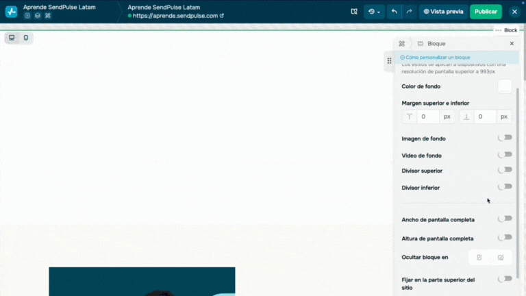Grab the panel drag handle icon

pyautogui.click(x=389, y=61)
